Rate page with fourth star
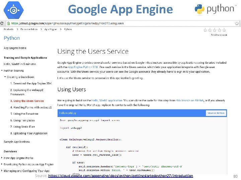The image size is (241, 180). [x=220, y=30]
